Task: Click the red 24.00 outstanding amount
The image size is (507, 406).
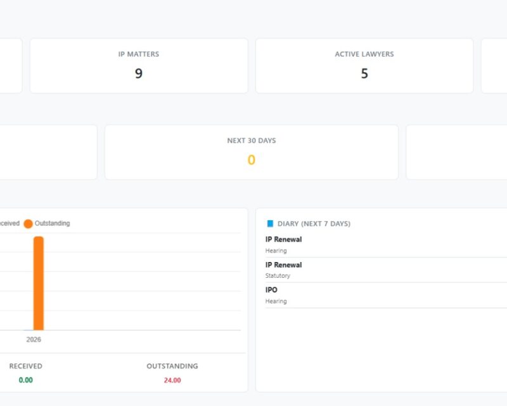Action: point(172,380)
